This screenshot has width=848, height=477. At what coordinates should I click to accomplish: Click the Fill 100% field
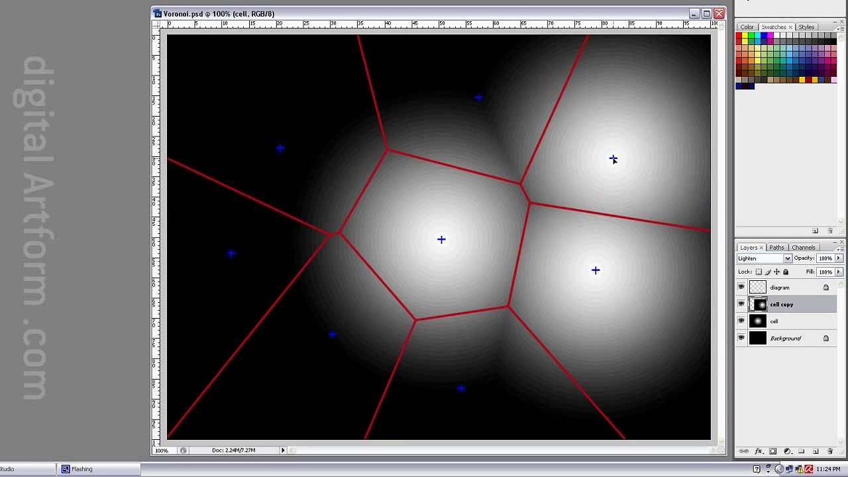click(825, 272)
